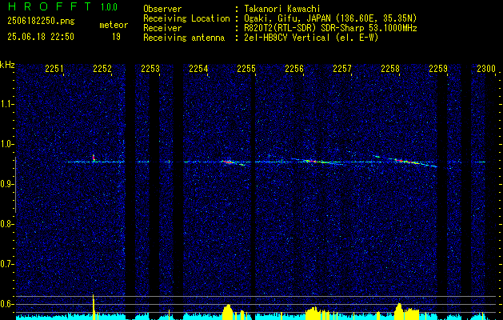503x320 pixels.
Task: Click the 2254 time marker
Action: tap(198, 68)
